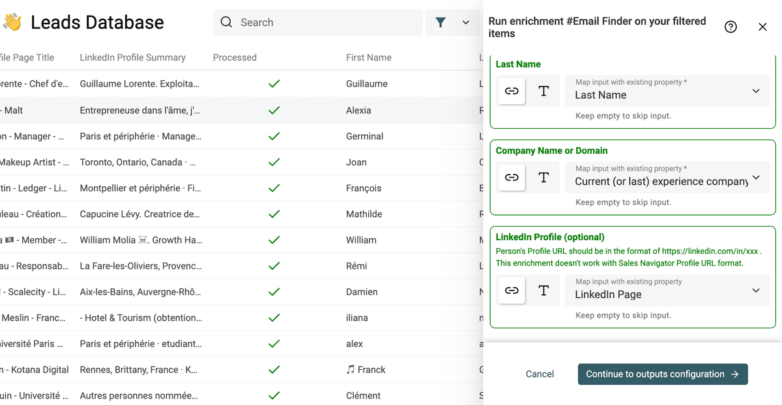Viewport: 782px width, 405px height.
Task: Select text input icon for LinkedIn Profile
Action: pos(543,290)
